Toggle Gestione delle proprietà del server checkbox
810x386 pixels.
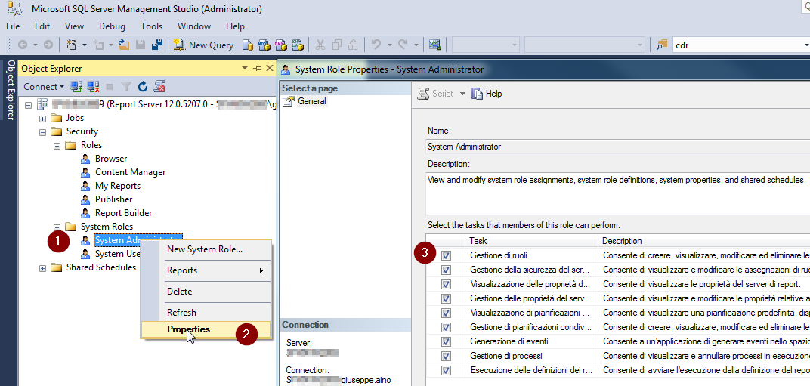[447, 298]
